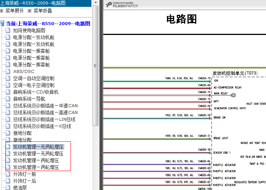Click the BATT pin label
This screenshot has height=190, width=266.
pyautogui.click(x=216, y=101)
